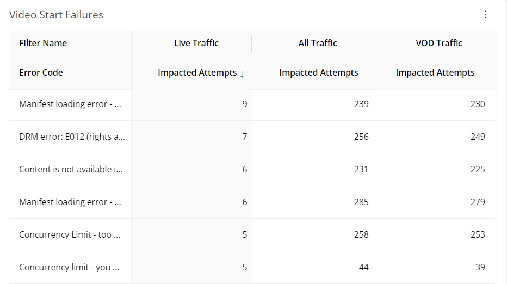
Task: Sort by All Traffic Impacted Attempts
Action: click(318, 72)
